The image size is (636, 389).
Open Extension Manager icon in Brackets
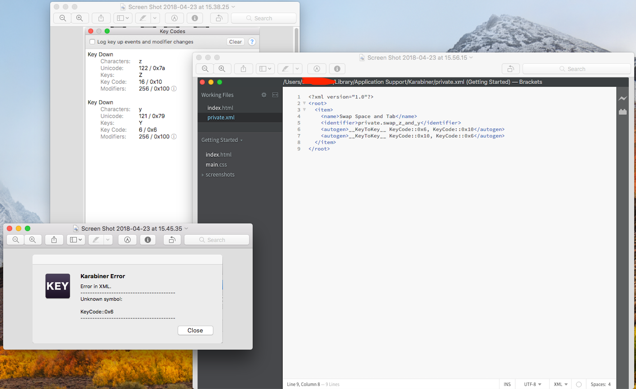pyautogui.click(x=623, y=112)
